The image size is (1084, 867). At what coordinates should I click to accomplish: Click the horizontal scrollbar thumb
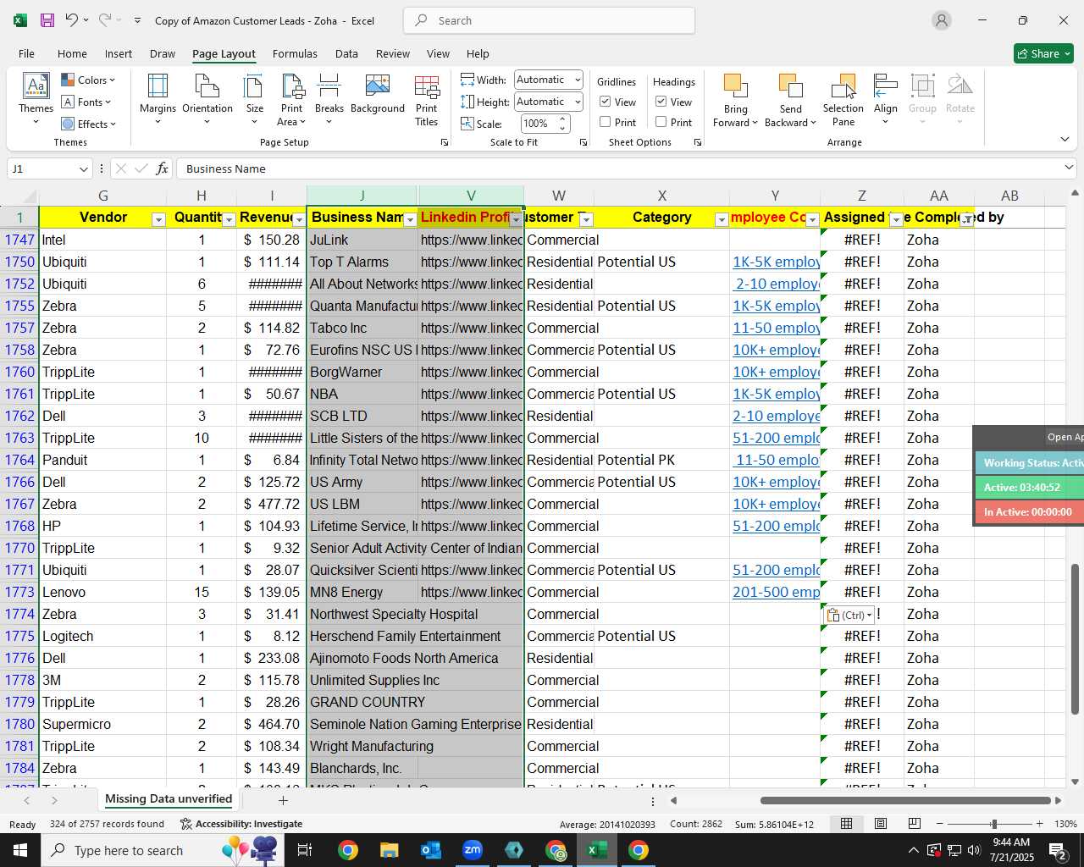tap(905, 800)
